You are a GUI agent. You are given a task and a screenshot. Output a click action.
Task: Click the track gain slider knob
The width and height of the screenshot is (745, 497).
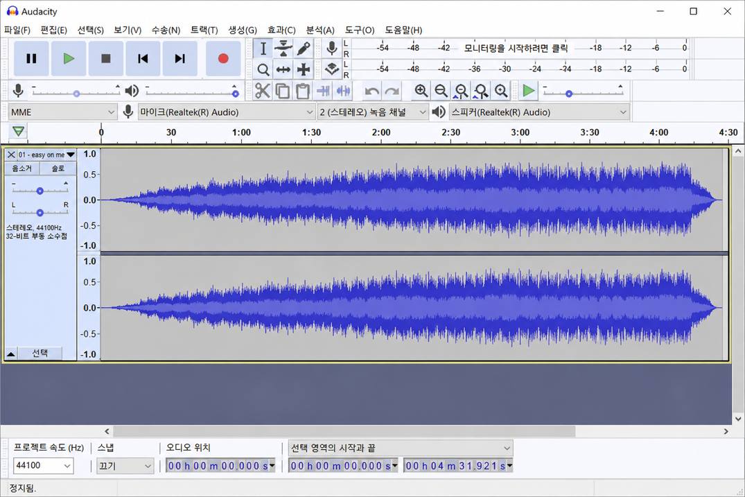[x=40, y=191]
